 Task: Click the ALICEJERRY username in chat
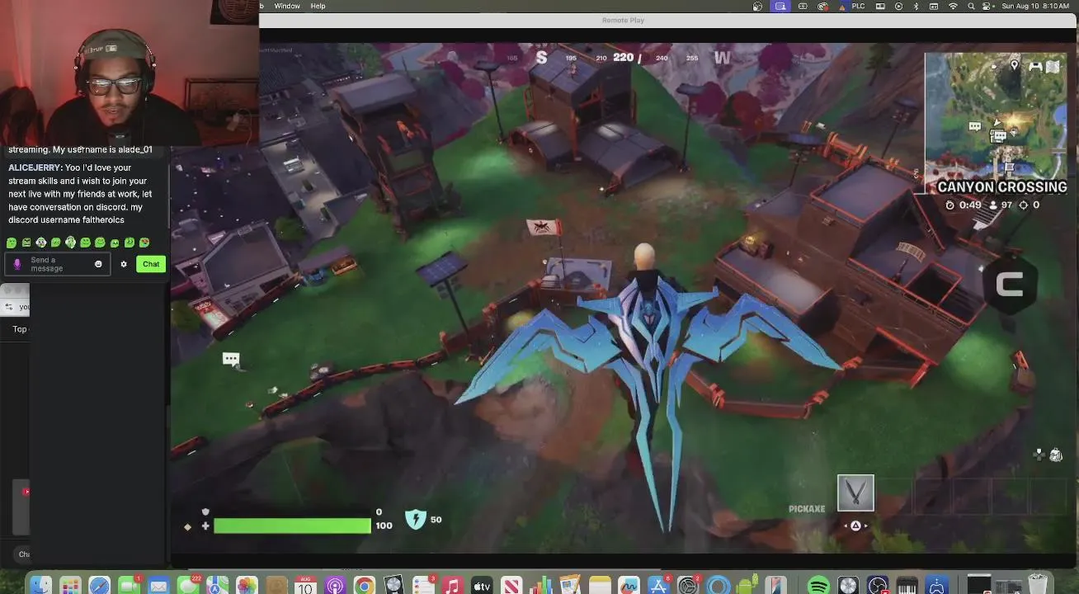click(35, 167)
